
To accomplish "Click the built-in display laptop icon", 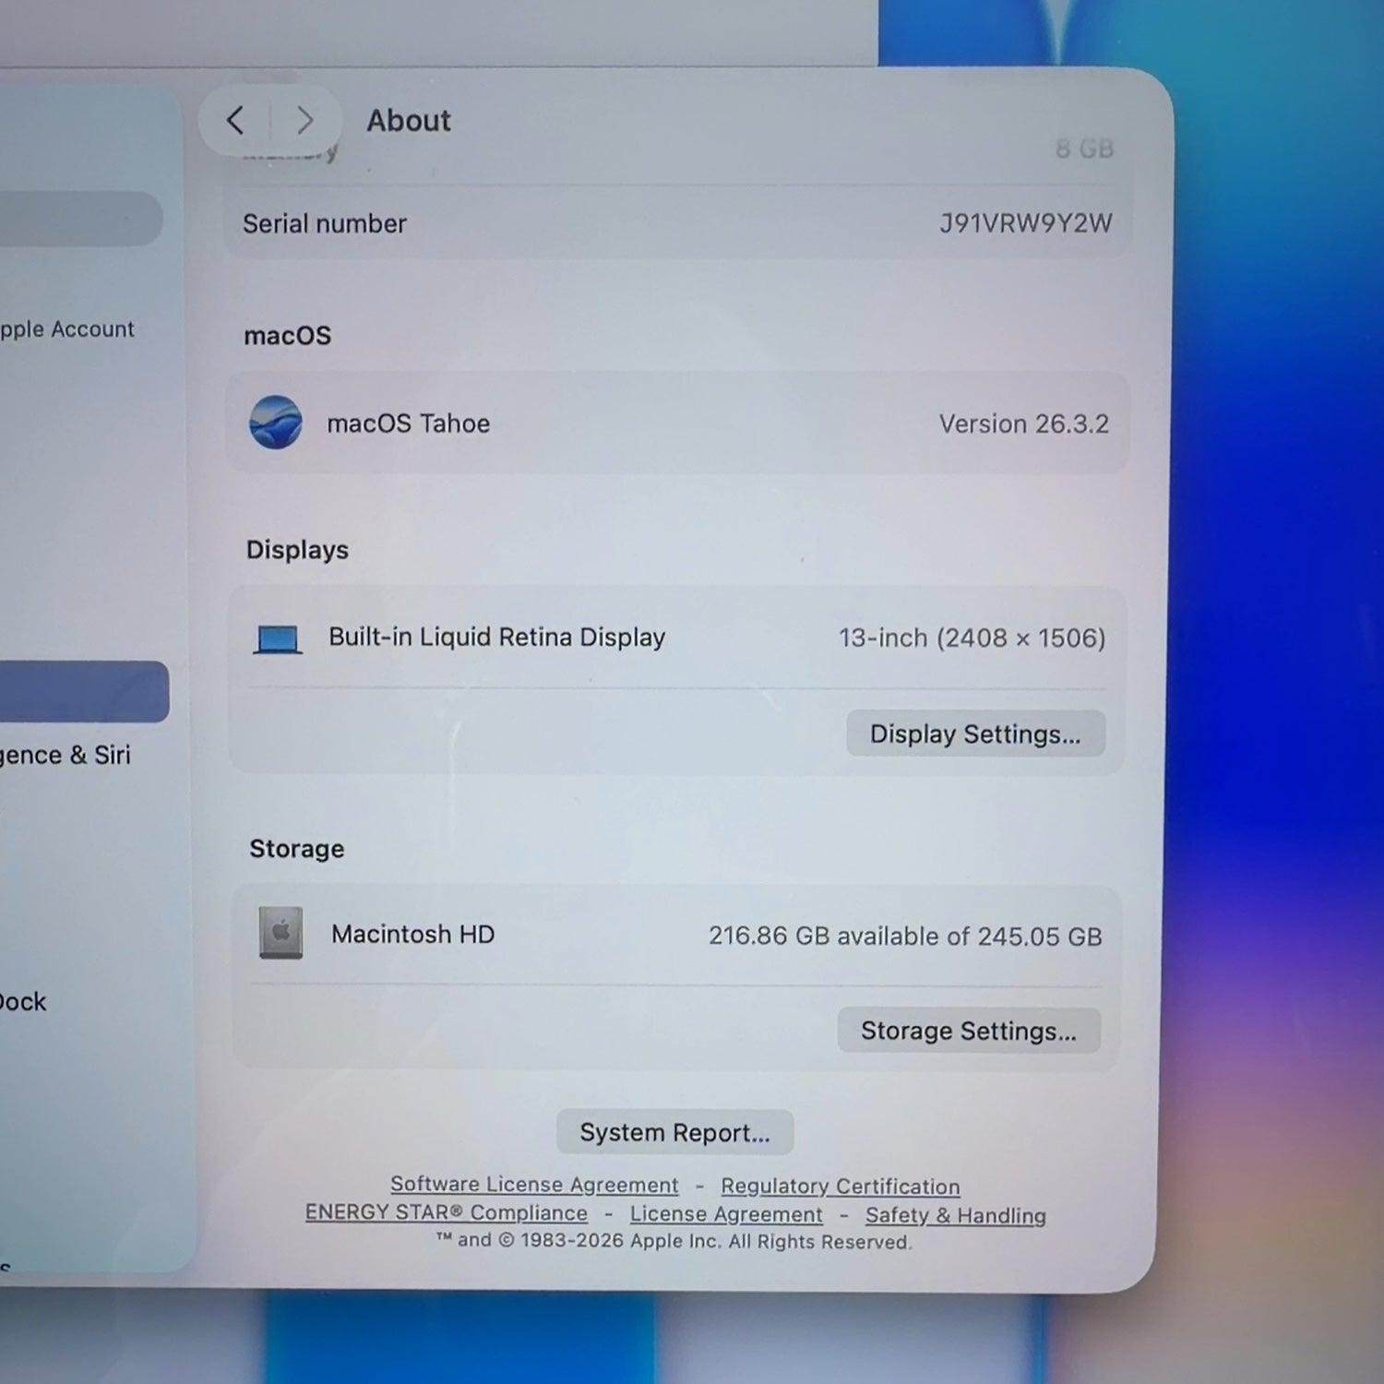I will click(278, 638).
